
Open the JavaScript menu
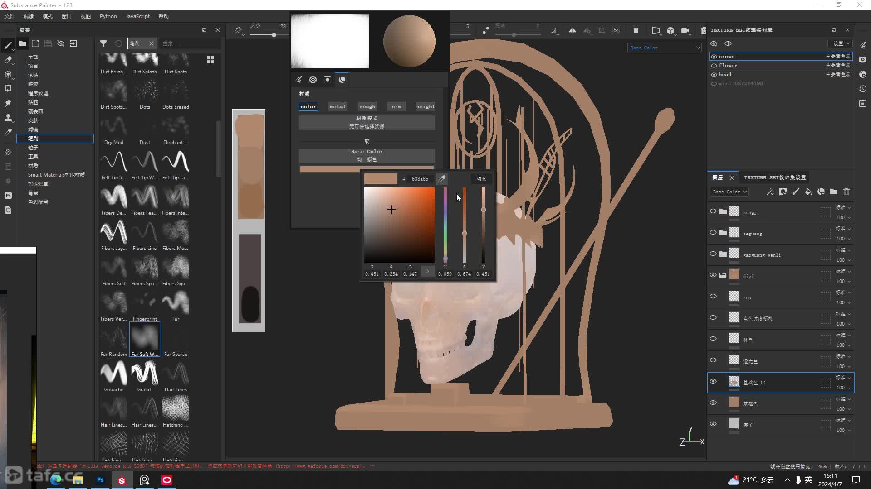pyautogui.click(x=137, y=16)
